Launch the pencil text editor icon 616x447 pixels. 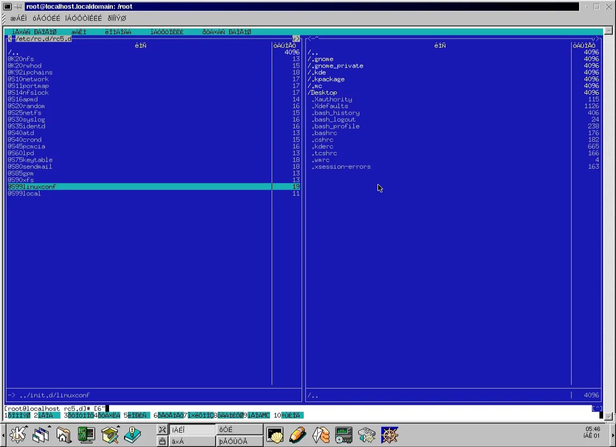point(297,435)
